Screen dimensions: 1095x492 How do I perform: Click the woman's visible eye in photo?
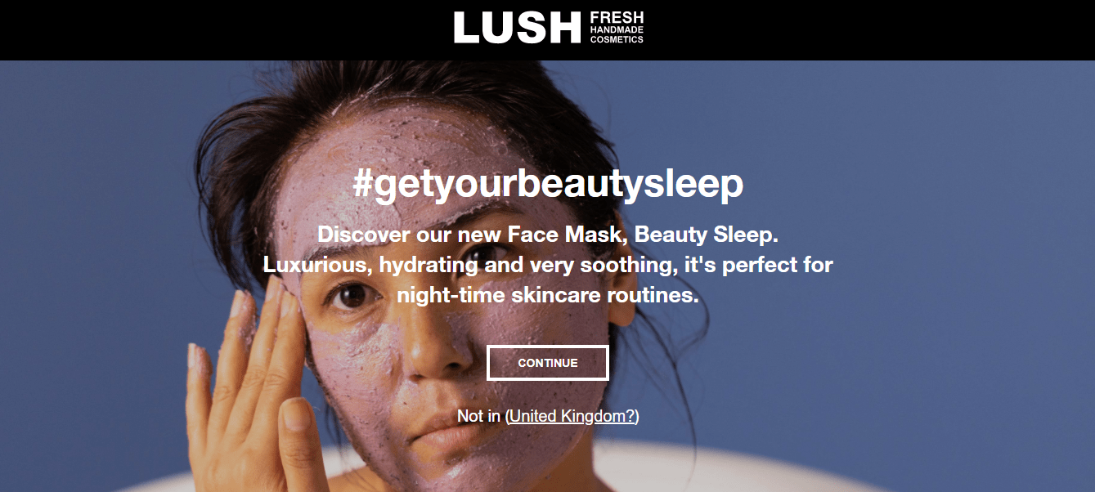point(354,296)
